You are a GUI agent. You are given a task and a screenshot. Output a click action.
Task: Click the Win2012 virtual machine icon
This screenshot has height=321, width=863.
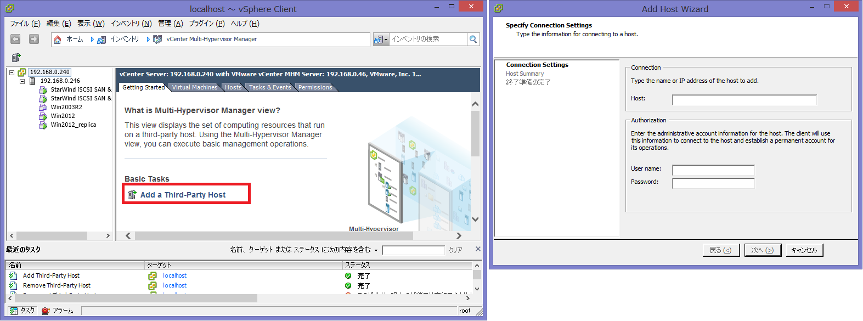43,116
